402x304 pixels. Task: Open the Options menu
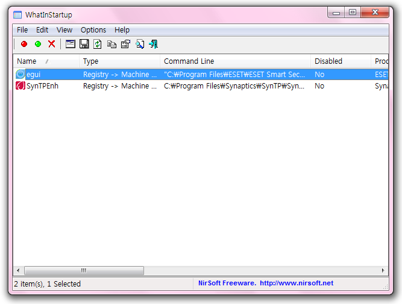coord(93,30)
